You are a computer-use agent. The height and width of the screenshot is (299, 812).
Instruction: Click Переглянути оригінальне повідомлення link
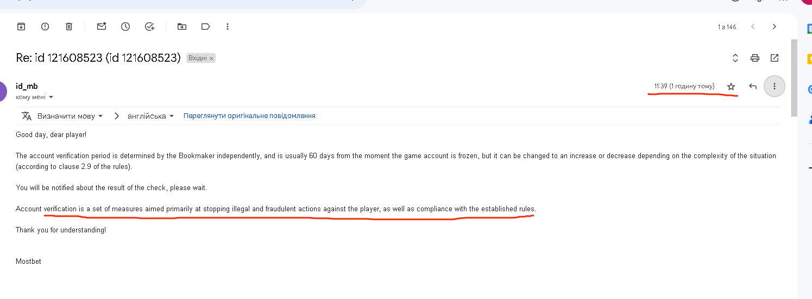click(249, 116)
